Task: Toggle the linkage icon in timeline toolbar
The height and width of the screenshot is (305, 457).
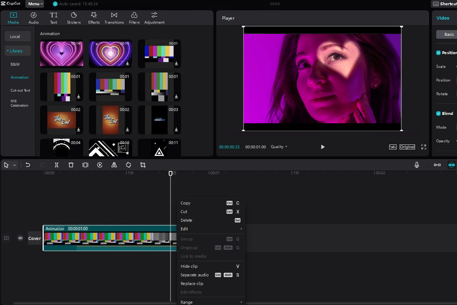Action: 437,165
